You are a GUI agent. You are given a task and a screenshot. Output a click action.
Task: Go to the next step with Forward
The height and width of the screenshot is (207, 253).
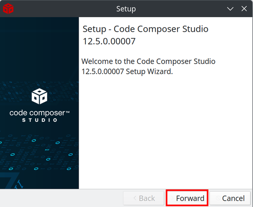tap(187, 198)
